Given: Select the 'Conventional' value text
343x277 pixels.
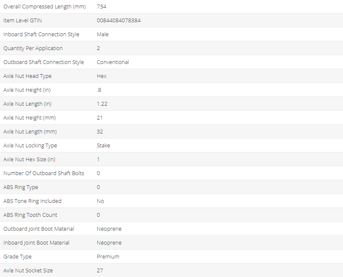Looking at the screenshot, I should 113,62.
